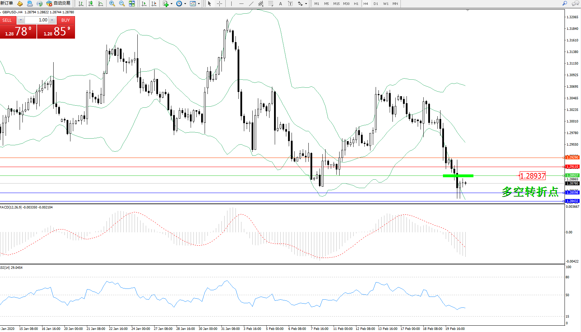Switch chart to candlestick mode

(91, 4)
